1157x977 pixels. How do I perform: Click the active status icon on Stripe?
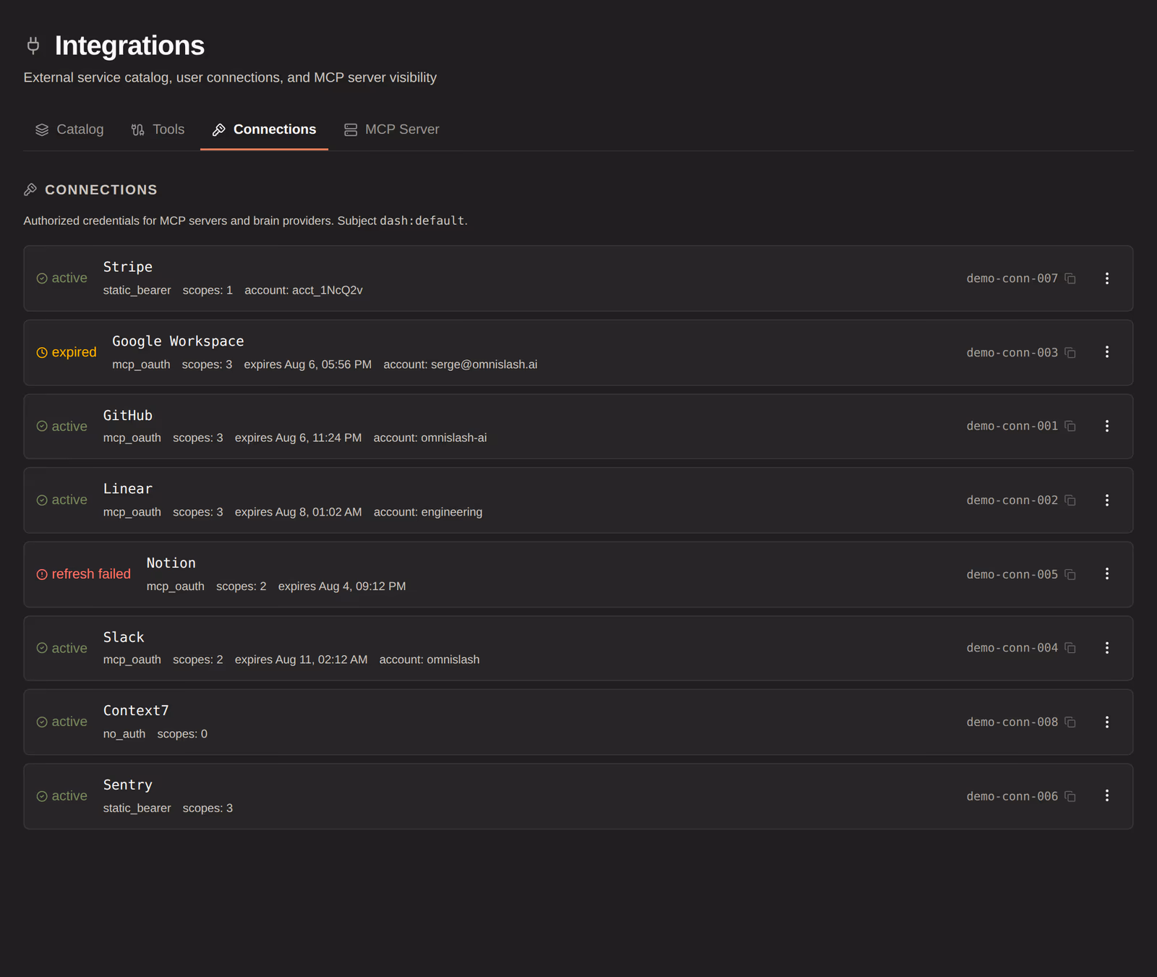click(x=42, y=278)
